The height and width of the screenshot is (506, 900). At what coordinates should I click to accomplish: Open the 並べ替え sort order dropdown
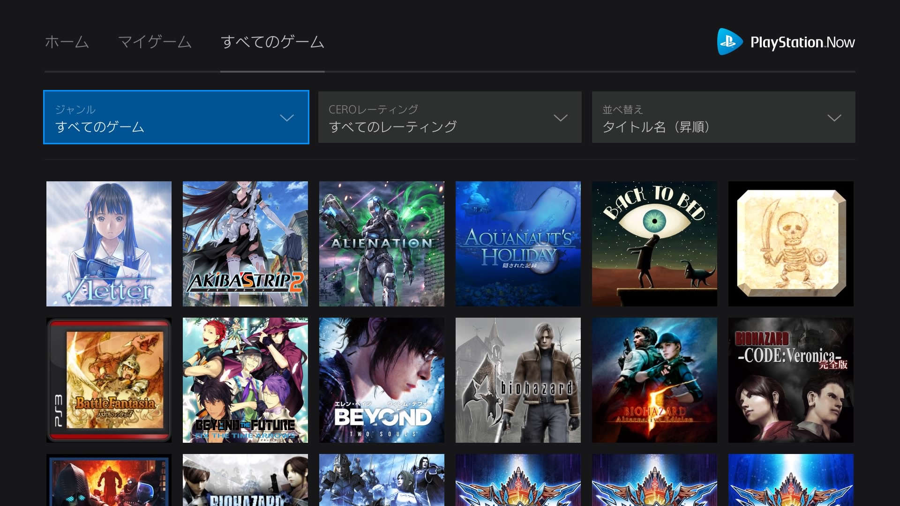(723, 117)
